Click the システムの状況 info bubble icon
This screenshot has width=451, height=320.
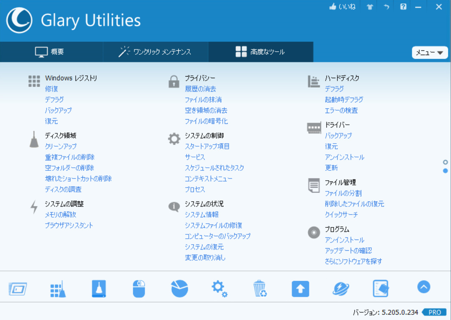pos(174,206)
